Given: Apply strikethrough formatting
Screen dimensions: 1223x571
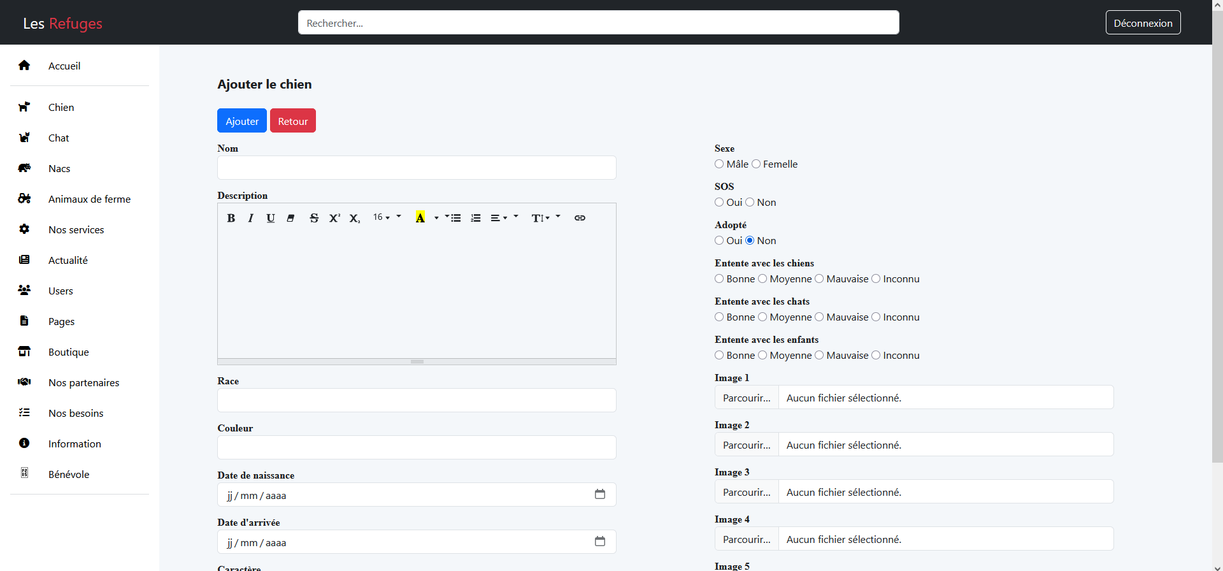Looking at the screenshot, I should 314,218.
